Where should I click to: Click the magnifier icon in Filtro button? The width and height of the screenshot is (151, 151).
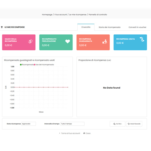(x=114, y=124)
